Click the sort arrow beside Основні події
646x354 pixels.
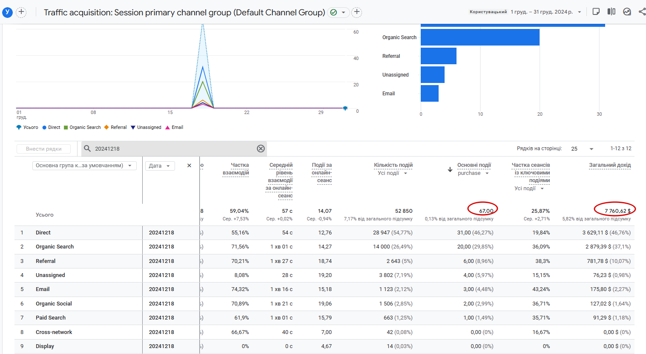(450, 169)
